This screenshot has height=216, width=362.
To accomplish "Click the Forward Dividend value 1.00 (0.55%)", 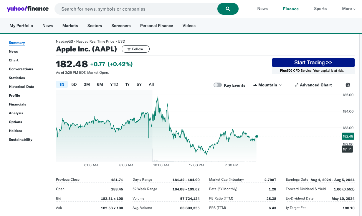I will [344, 189].
